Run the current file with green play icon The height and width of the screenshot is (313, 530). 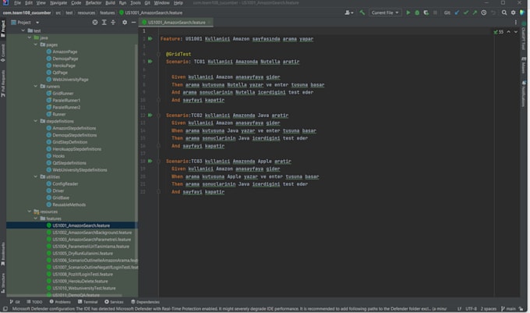tap(408, 12)
